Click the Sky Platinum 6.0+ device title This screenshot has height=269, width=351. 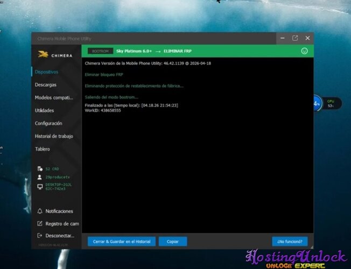(134, 51)
